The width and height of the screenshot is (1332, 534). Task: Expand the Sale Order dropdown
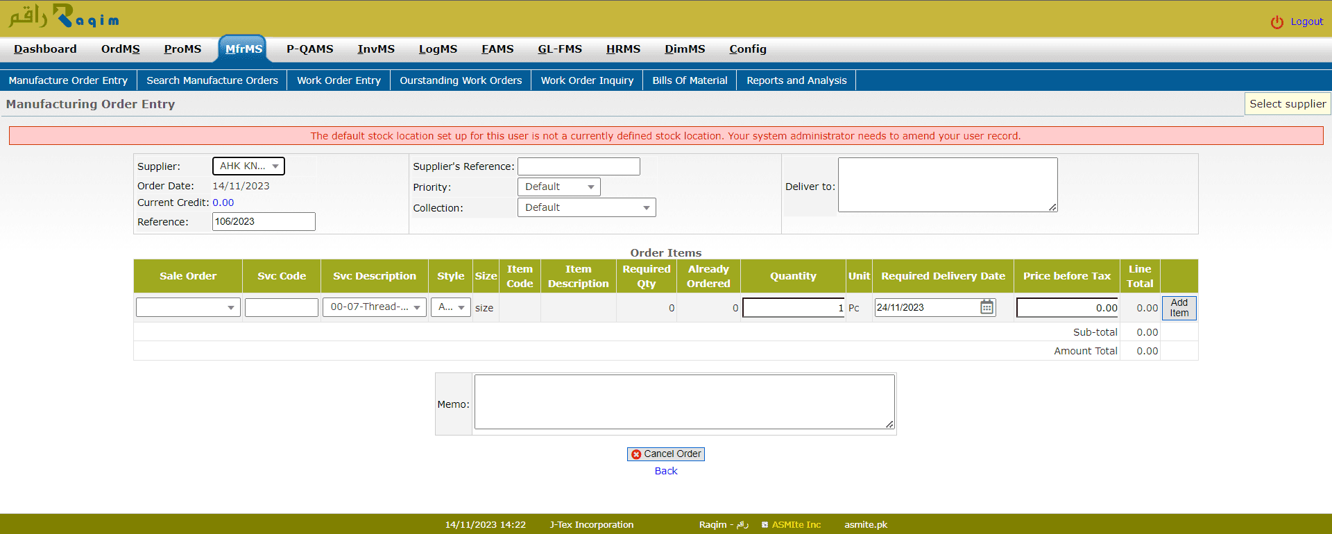click(188, 307)
